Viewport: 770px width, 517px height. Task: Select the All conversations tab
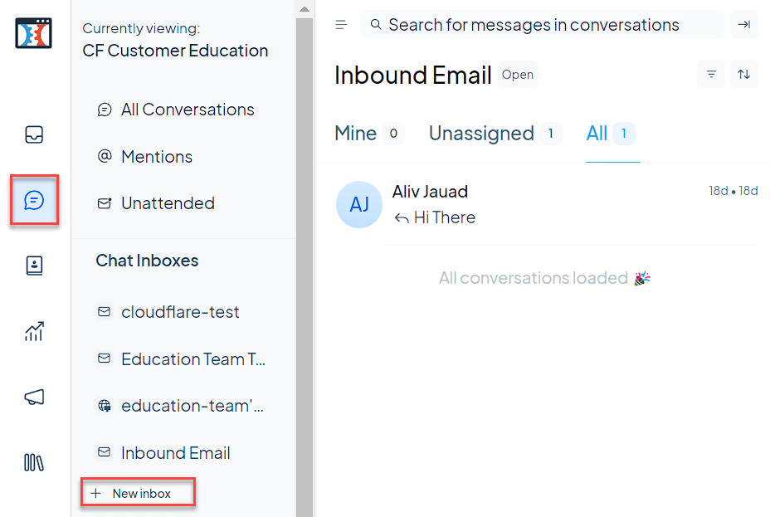pos(596,133)
